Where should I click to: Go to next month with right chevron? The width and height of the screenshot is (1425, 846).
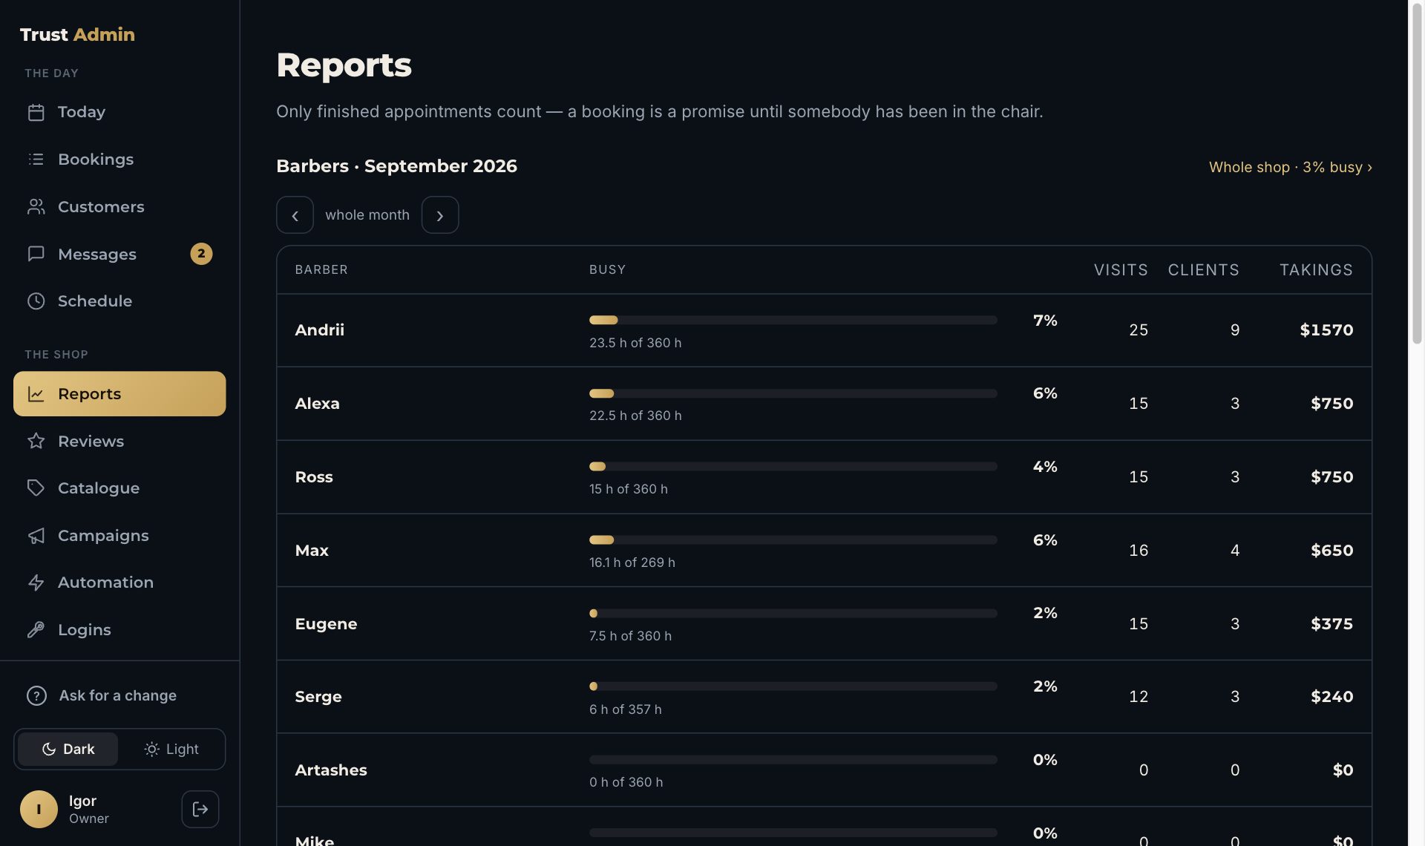(440, 215)
